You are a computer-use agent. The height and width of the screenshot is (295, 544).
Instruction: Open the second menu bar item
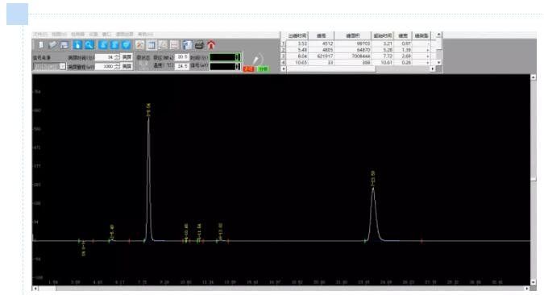(x=59, y=34)
